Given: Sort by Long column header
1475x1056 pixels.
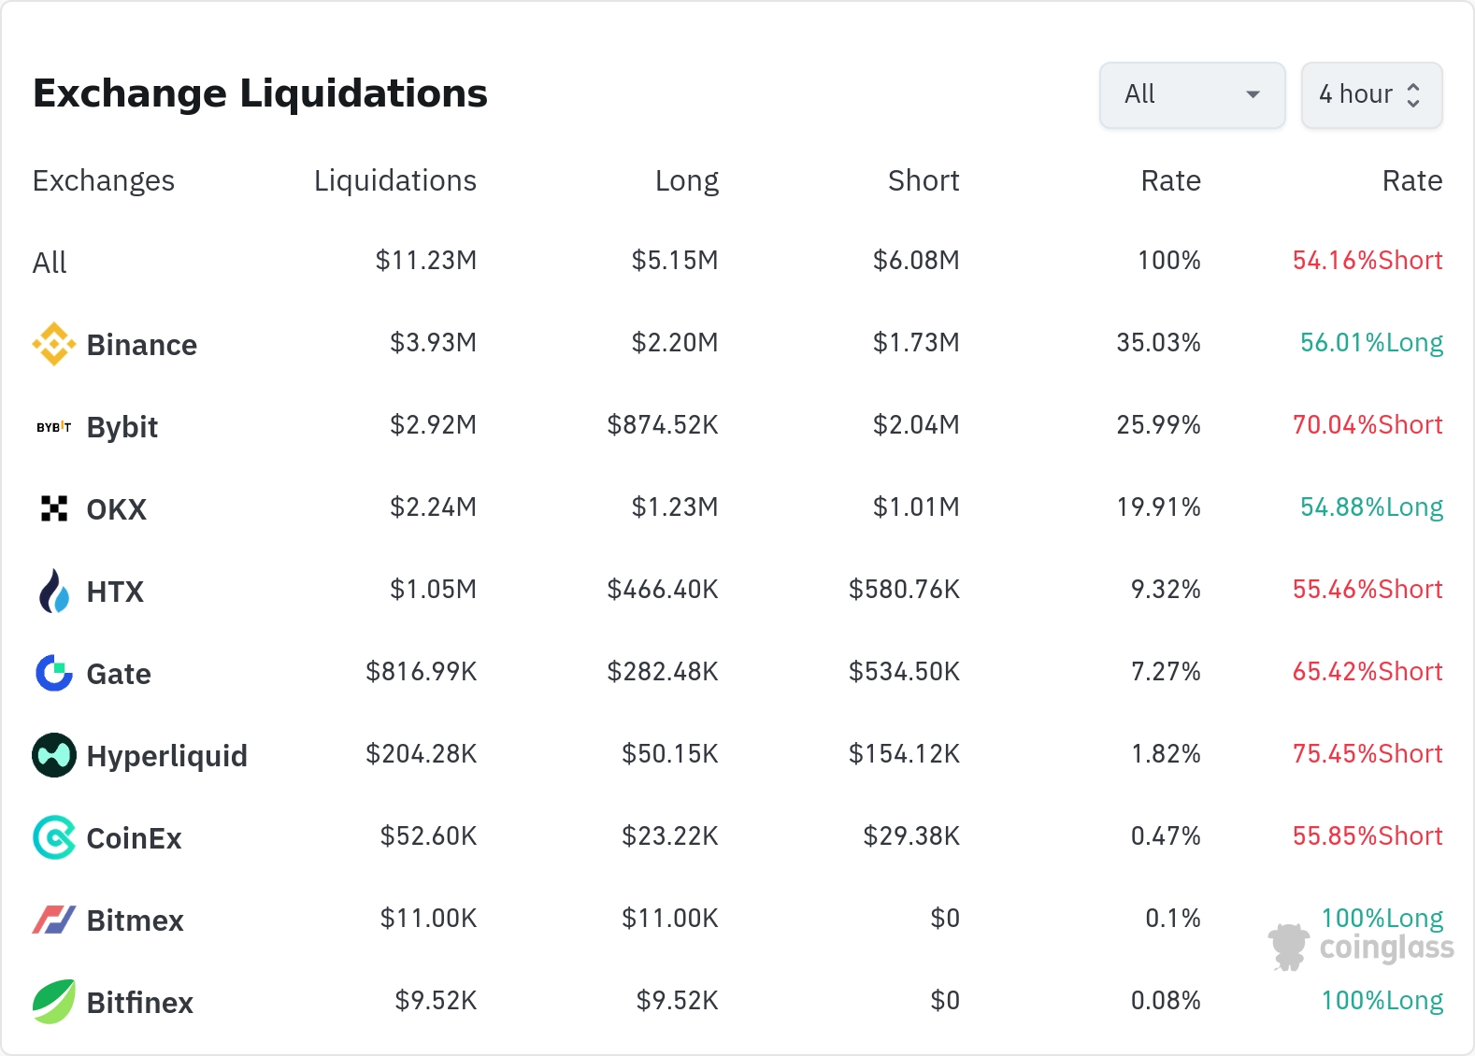Looking at the screenshot, I should (686, 180).
